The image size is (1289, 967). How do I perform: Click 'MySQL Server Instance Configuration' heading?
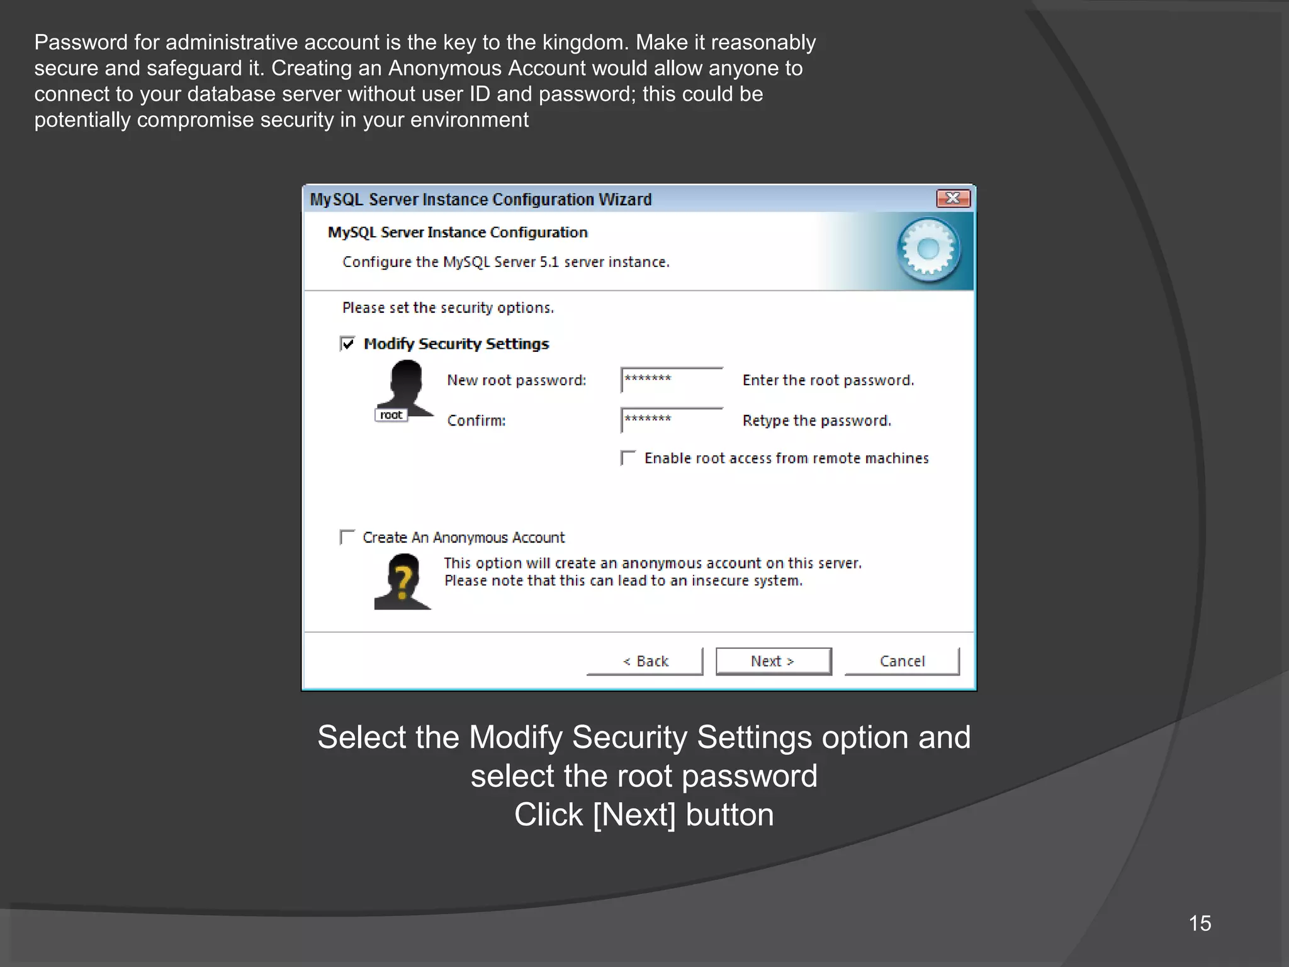(458, 232)
